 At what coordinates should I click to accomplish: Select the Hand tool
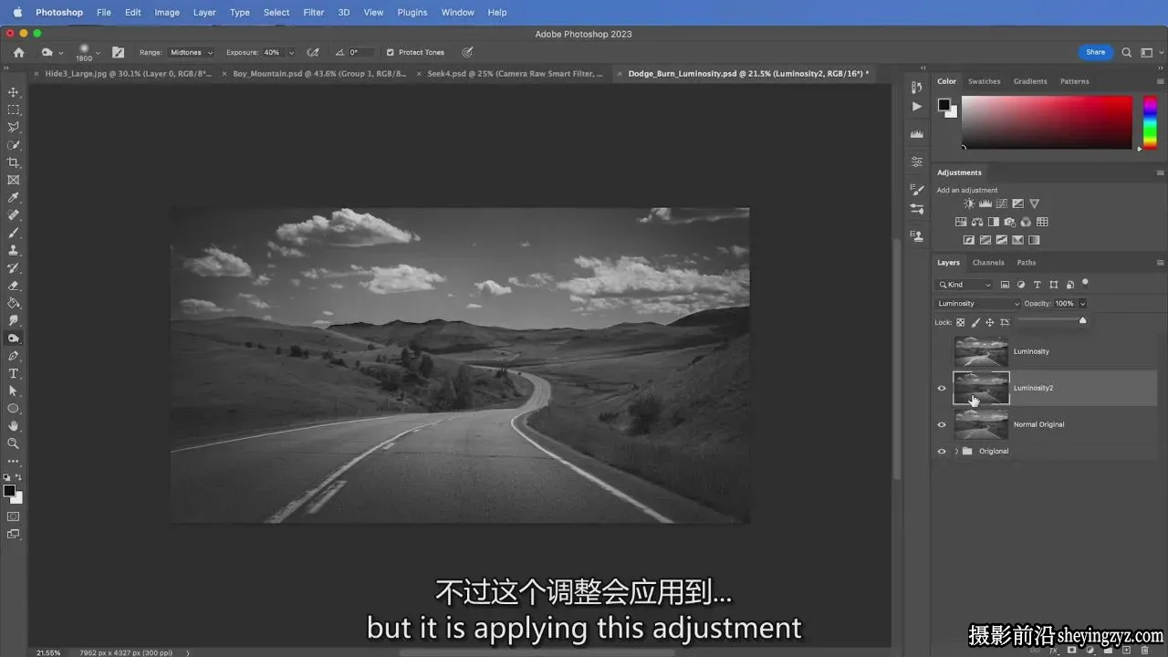[x=14, y=426]
